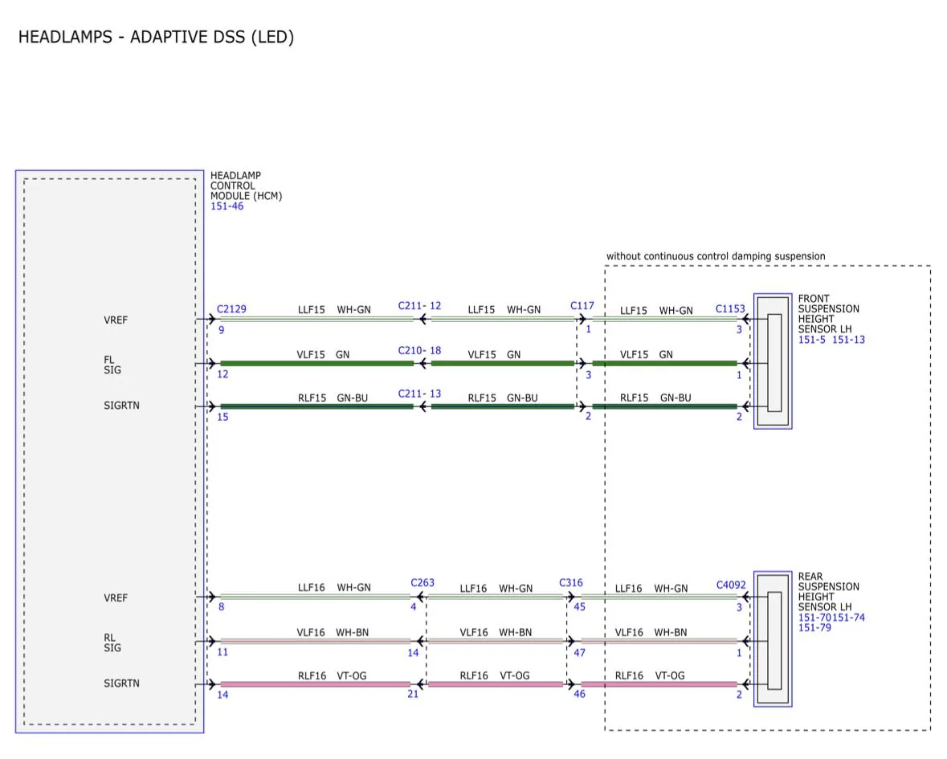The width and height of the screenshot is (947, 759).
Task: Click the C1153 connector link
Action: pos(730,309)
